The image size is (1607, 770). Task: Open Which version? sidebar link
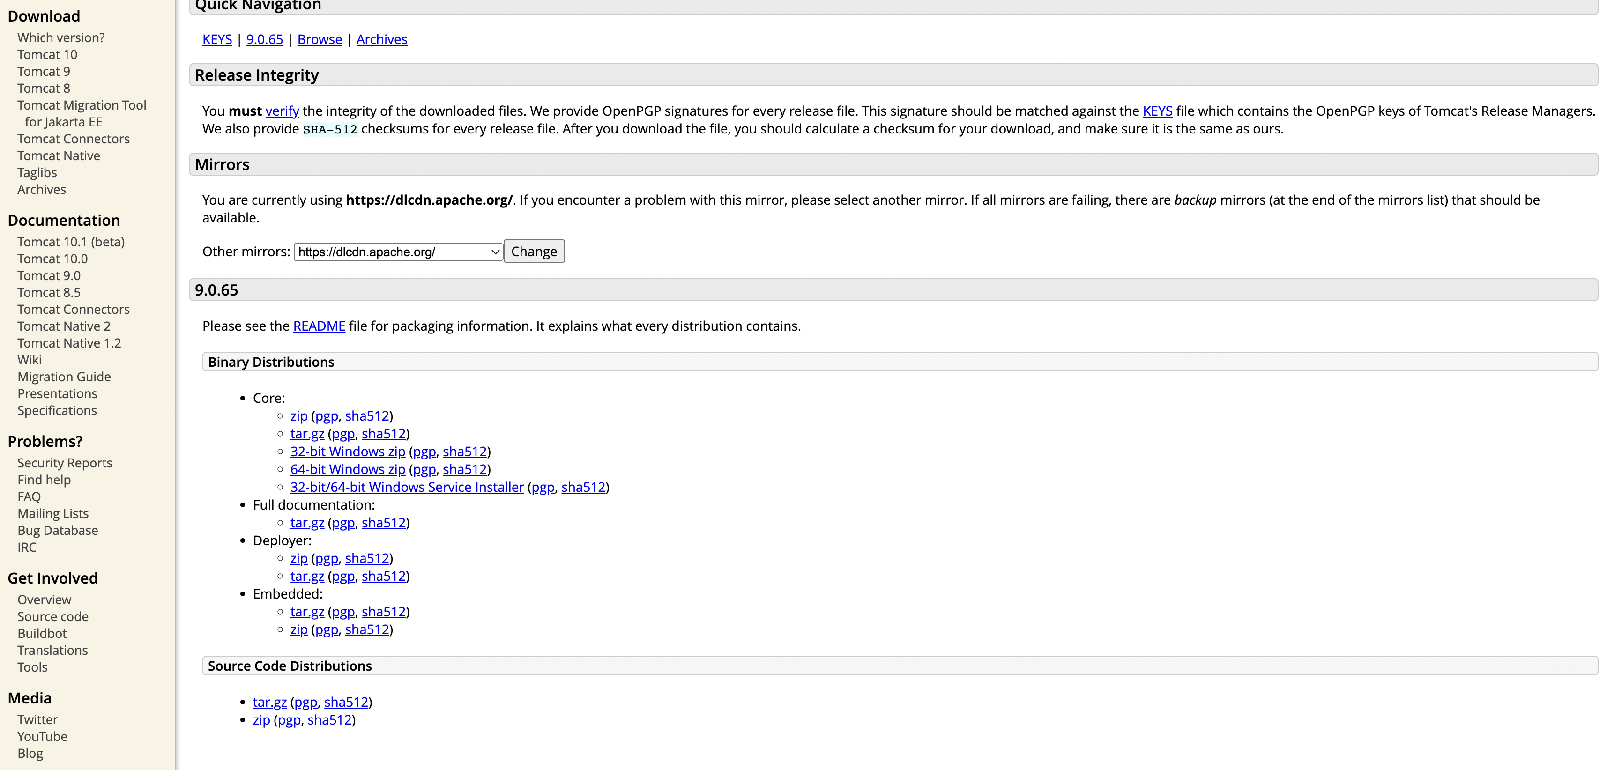[61, 38]
